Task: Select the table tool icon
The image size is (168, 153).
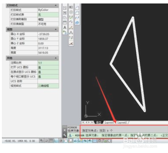Action: pyautogui.click(x=65, y=23)
